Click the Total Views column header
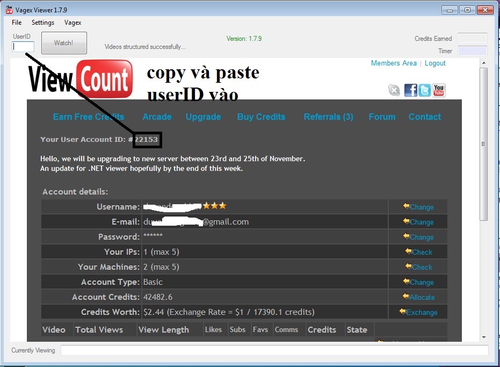The height and width of the screenshot is (367, 500). pyautogui.click(x=99, y=330)
